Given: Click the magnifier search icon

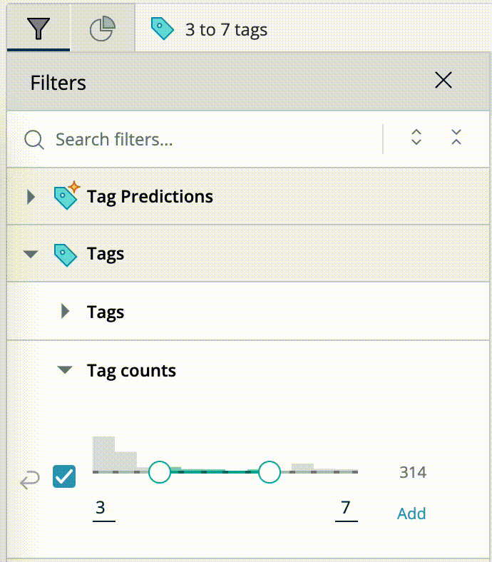Looking at the screenshot, I should click(34, 139).
